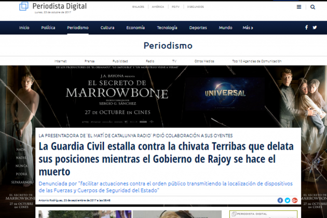
Task: Open the Radio subsection
Action: 150,61
